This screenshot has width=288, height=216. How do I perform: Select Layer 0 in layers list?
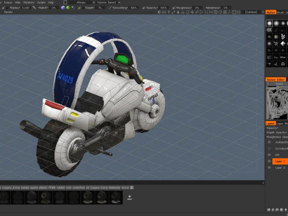pyautogui.click(x=280, y=167)
